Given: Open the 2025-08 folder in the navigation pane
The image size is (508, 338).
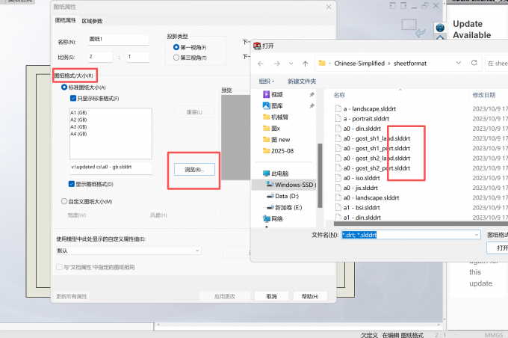Looking at the screenshot, I should coord(282,151).
